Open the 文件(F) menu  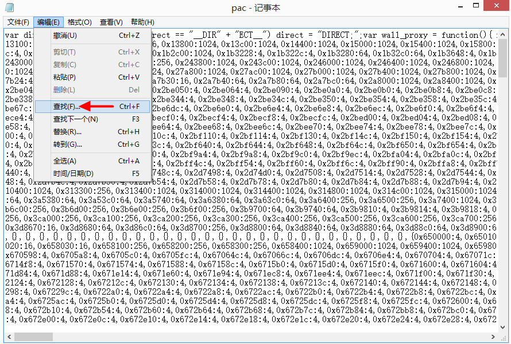pos(18,22)
